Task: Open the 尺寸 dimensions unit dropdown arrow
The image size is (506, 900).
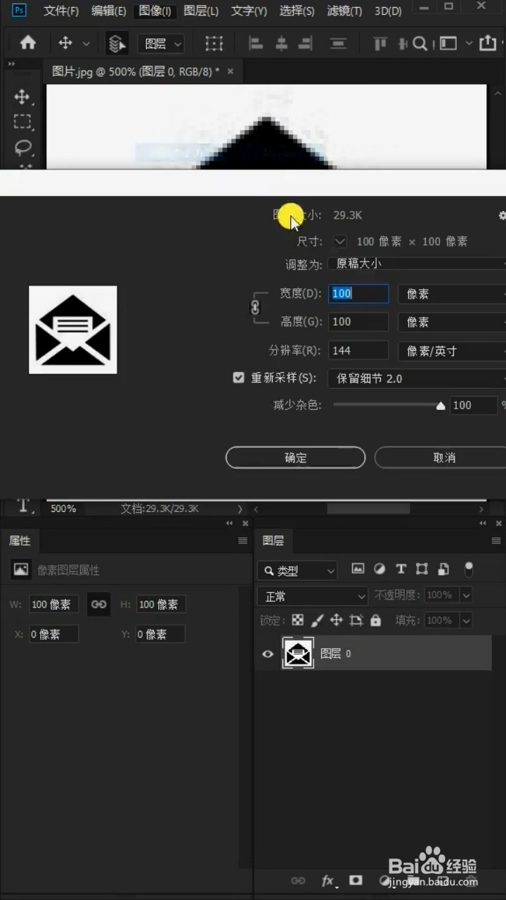Action: pyautogui.click(x=340, y=241)
